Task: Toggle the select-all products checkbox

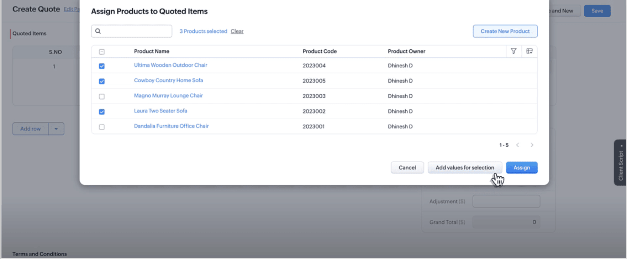Action: click(102, 52)
